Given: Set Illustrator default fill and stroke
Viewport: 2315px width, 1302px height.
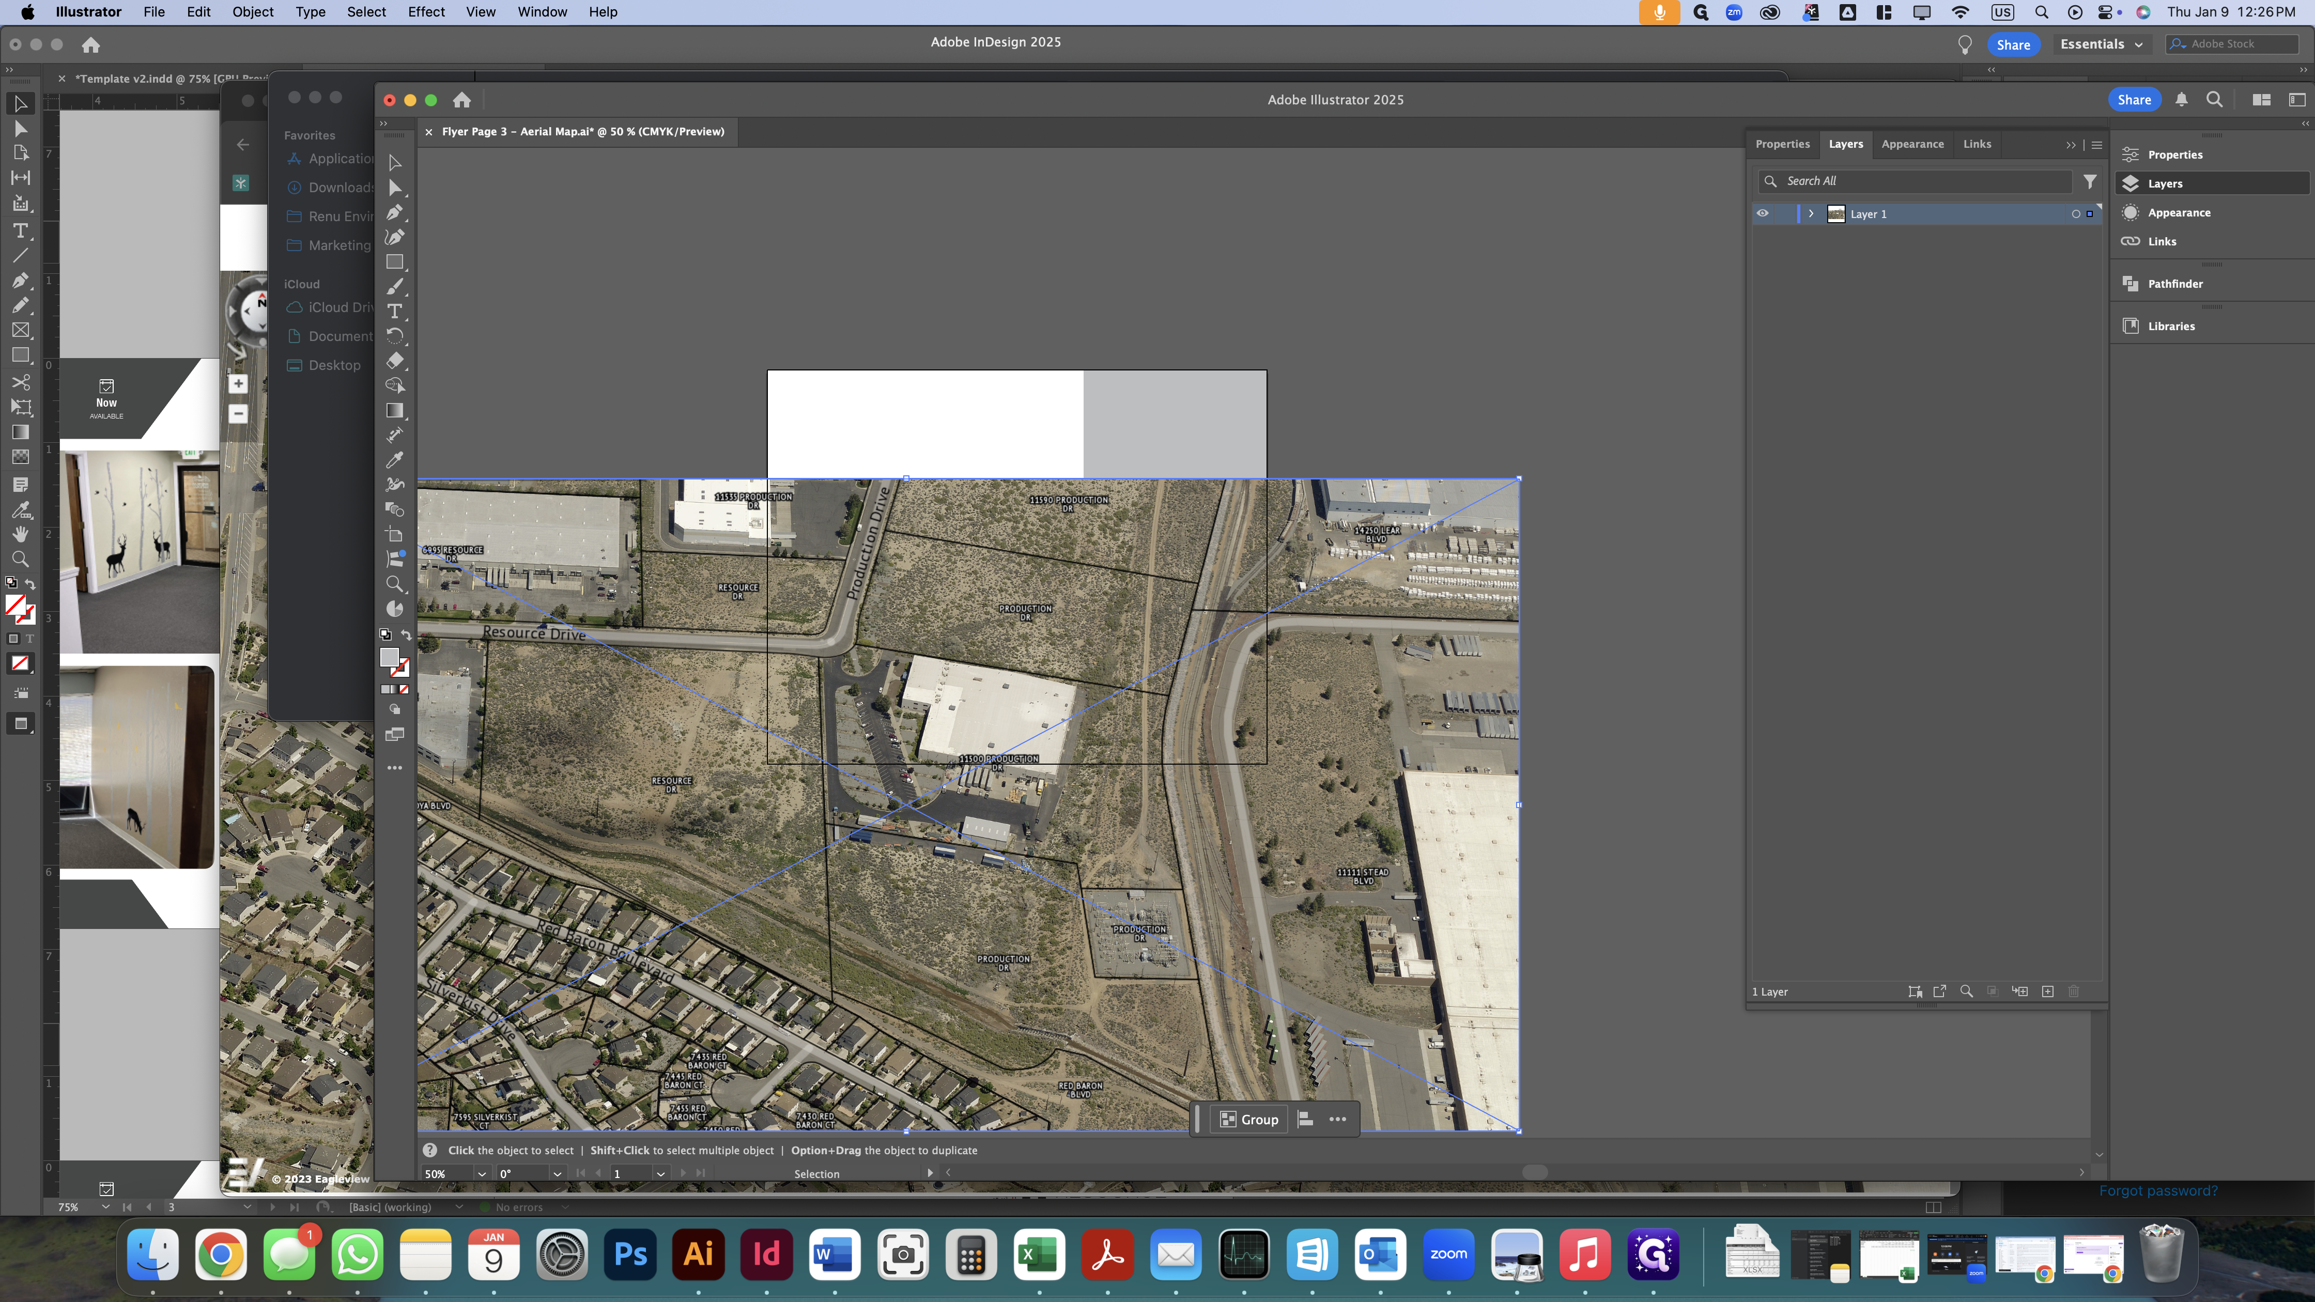Looking at the screenshot, I should (x=385, y=636).
